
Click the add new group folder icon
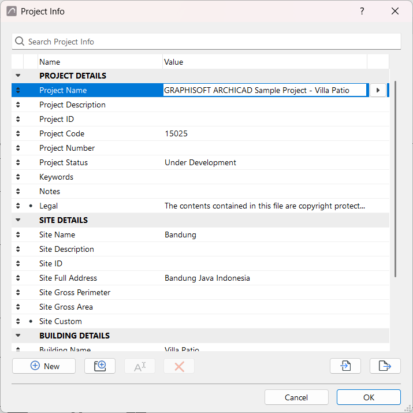coord(100,366)
